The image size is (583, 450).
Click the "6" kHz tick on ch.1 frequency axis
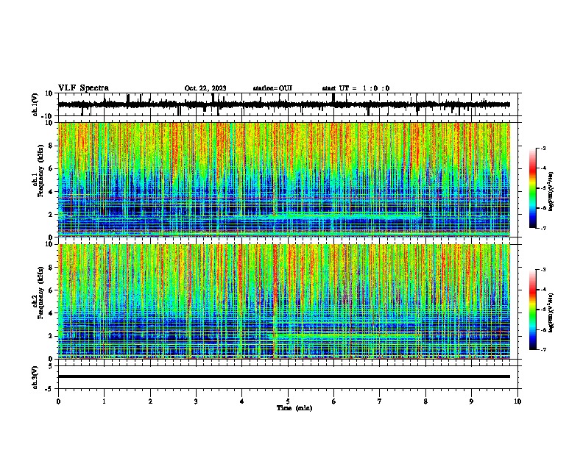tap(51, 169)
